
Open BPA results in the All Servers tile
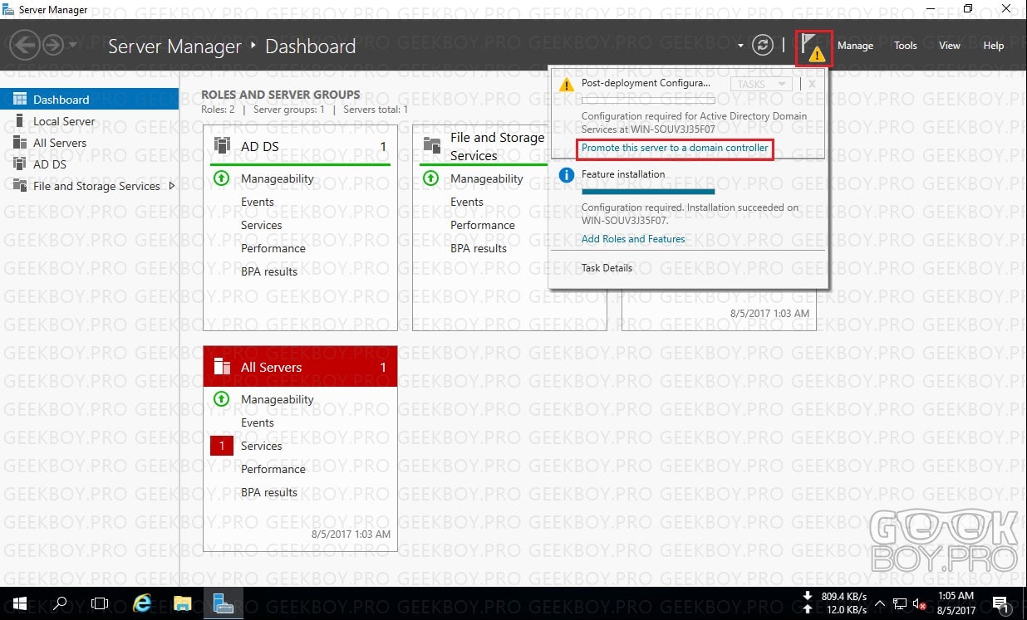tap(269, 492)
